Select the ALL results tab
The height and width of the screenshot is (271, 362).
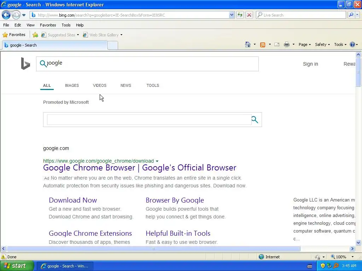pyautogui.click(x=47, y=85)
